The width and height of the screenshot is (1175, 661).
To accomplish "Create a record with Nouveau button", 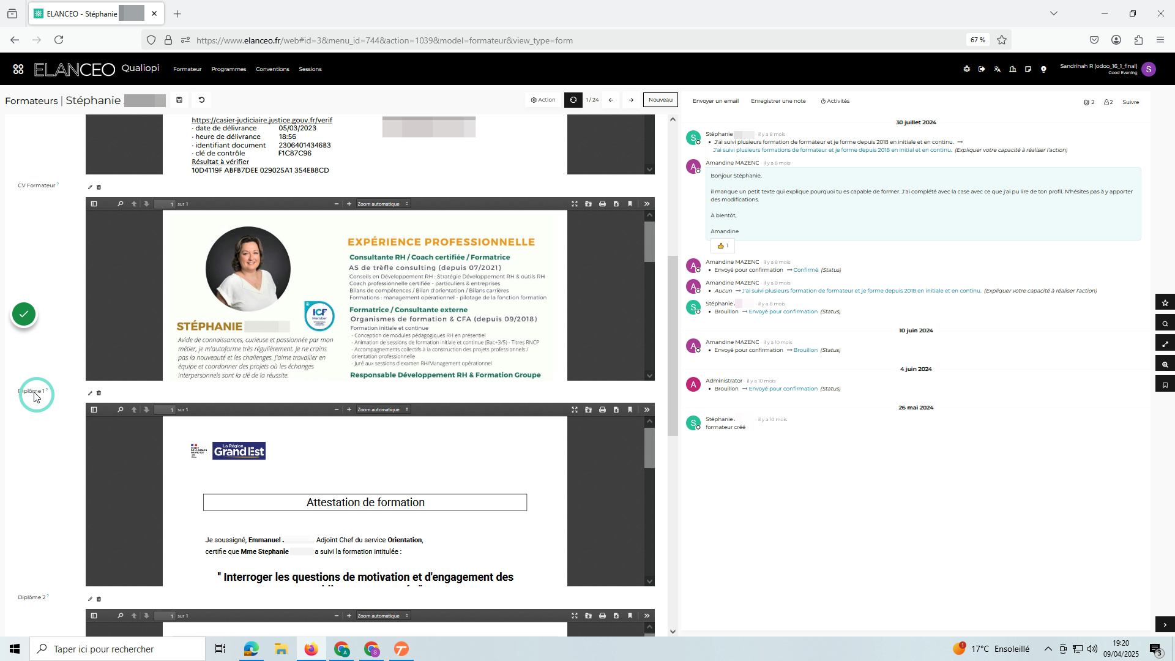I will pyautogui.click(x=660, y=100).
